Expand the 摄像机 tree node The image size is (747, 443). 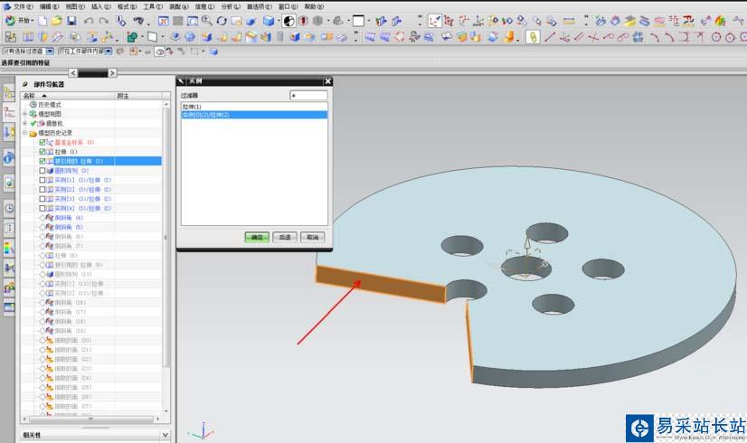tap(24, 123)
